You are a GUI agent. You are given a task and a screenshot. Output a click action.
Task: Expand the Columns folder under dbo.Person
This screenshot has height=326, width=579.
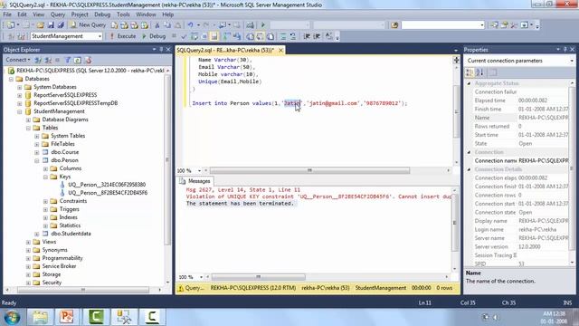46,168
